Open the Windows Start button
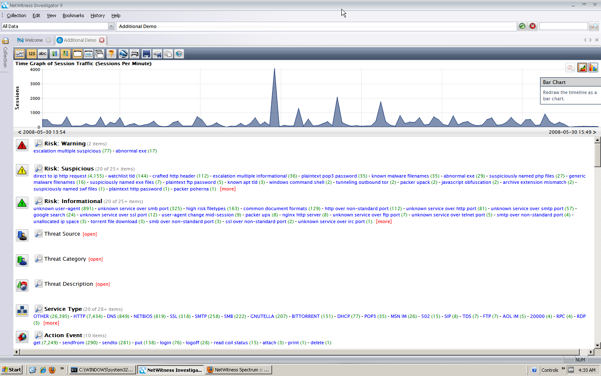Image resolution: width=601 pixels, height=376 pixels. [12, 370]
